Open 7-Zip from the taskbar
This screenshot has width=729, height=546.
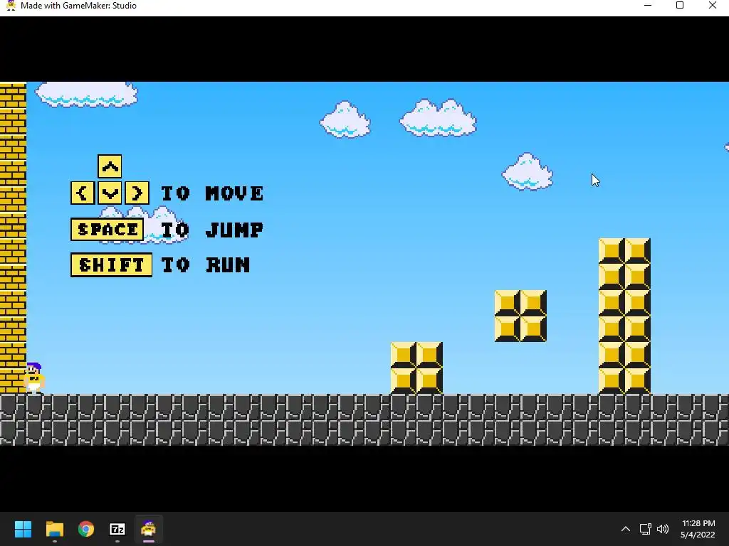[x=117, y=529]
